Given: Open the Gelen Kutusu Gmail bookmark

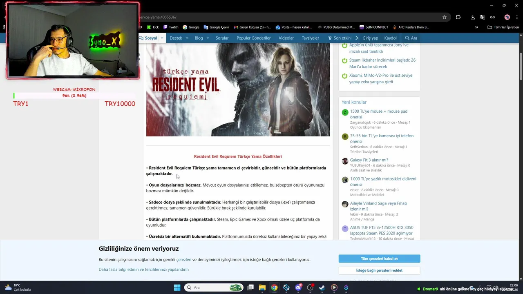Looking at the screenshot, I should [252, 27].
